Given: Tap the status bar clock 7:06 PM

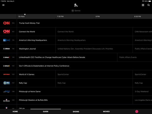Looking at the screenshot, I should point(3,1).
